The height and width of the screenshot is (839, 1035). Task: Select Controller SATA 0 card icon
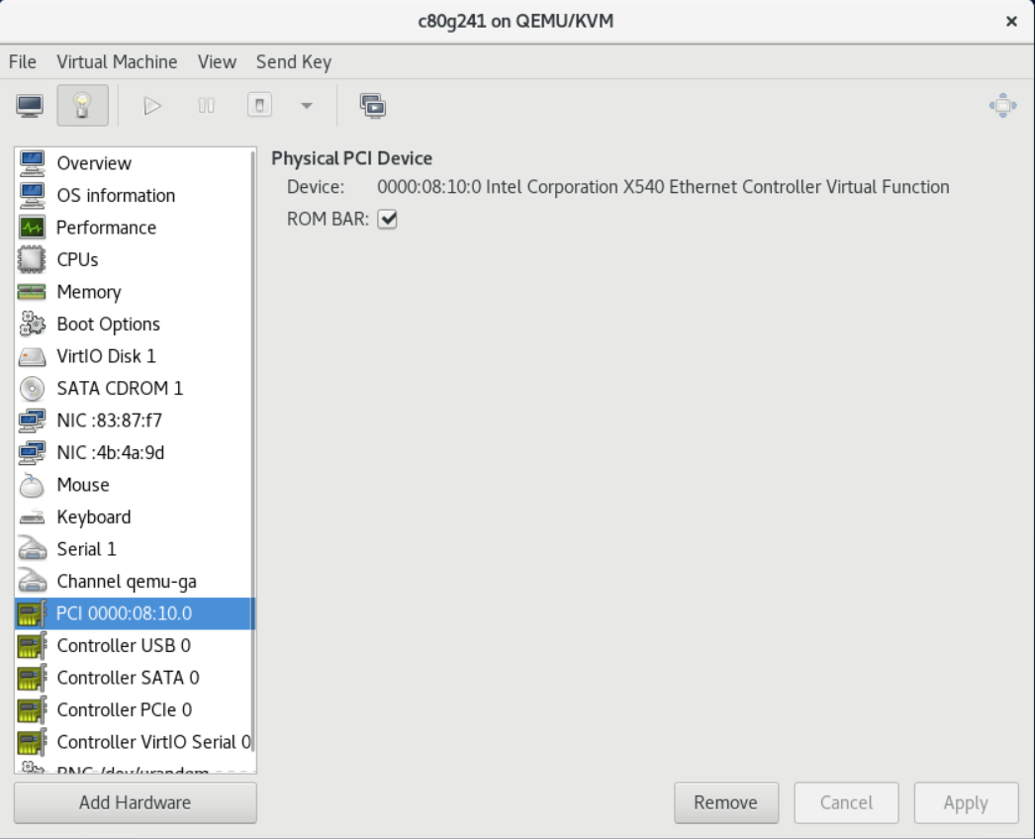click(x=32, y=678)
